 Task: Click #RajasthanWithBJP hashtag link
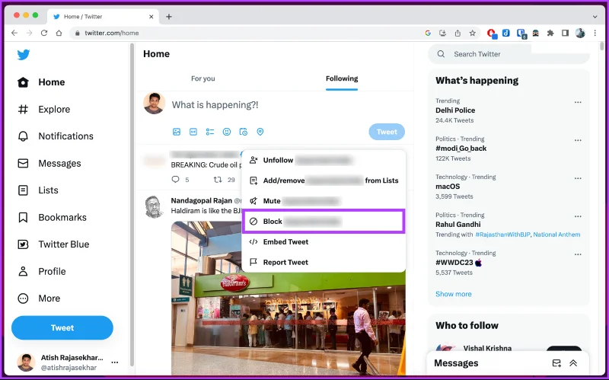tap(502, 235)
